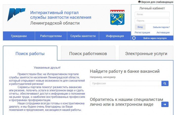Open the Регистрация link

(x=142, y=32)
